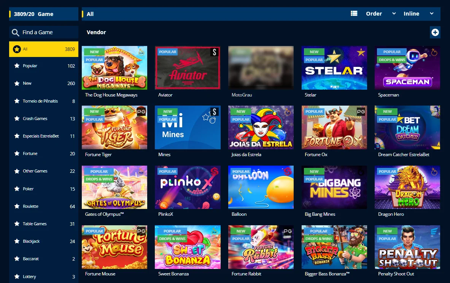Click the star icon next to New
Image resolution: width=450 pixels, height=283 pixels.
(x=17, y=84)
